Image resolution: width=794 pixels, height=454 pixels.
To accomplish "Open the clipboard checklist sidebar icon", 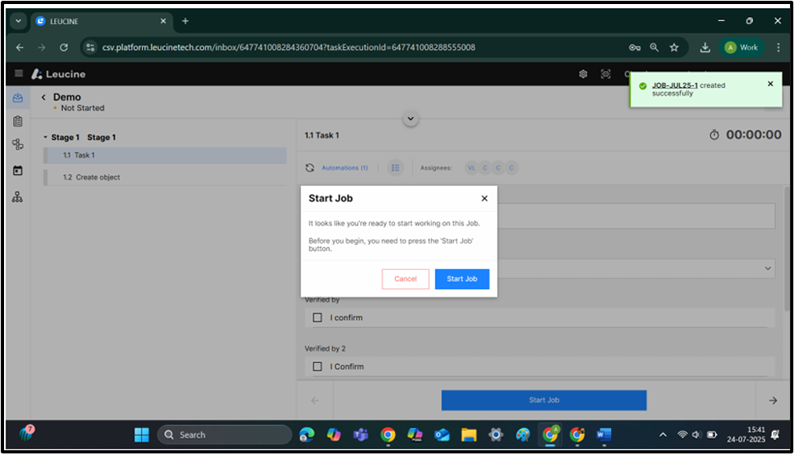I will pos(18,122).
